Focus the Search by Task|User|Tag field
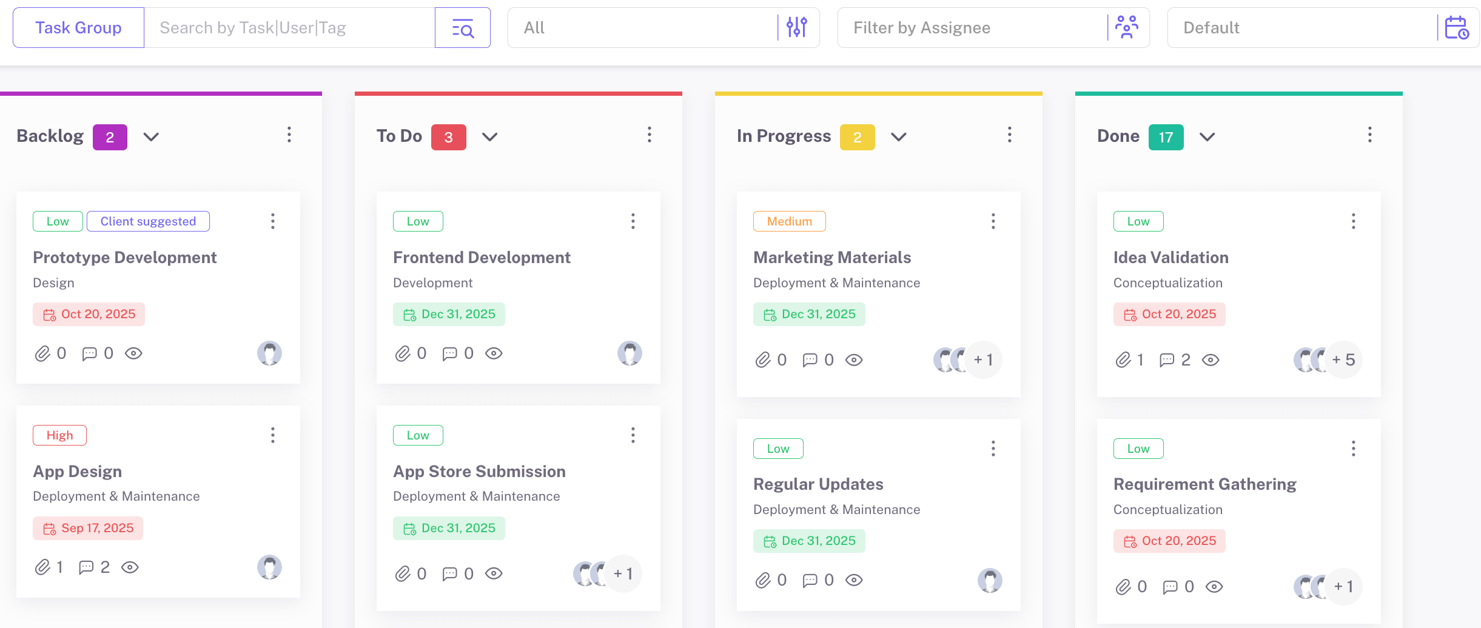1481x628 pixels. coord(289,28)
